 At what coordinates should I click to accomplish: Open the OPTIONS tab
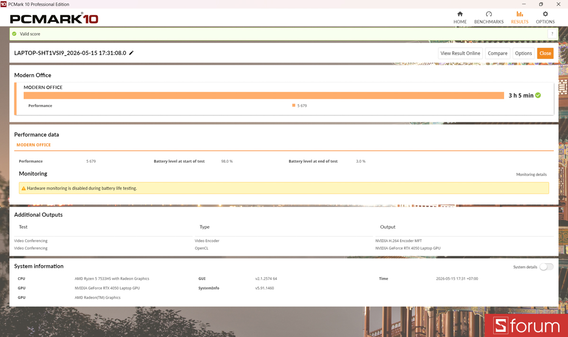(x=545, y=17)
